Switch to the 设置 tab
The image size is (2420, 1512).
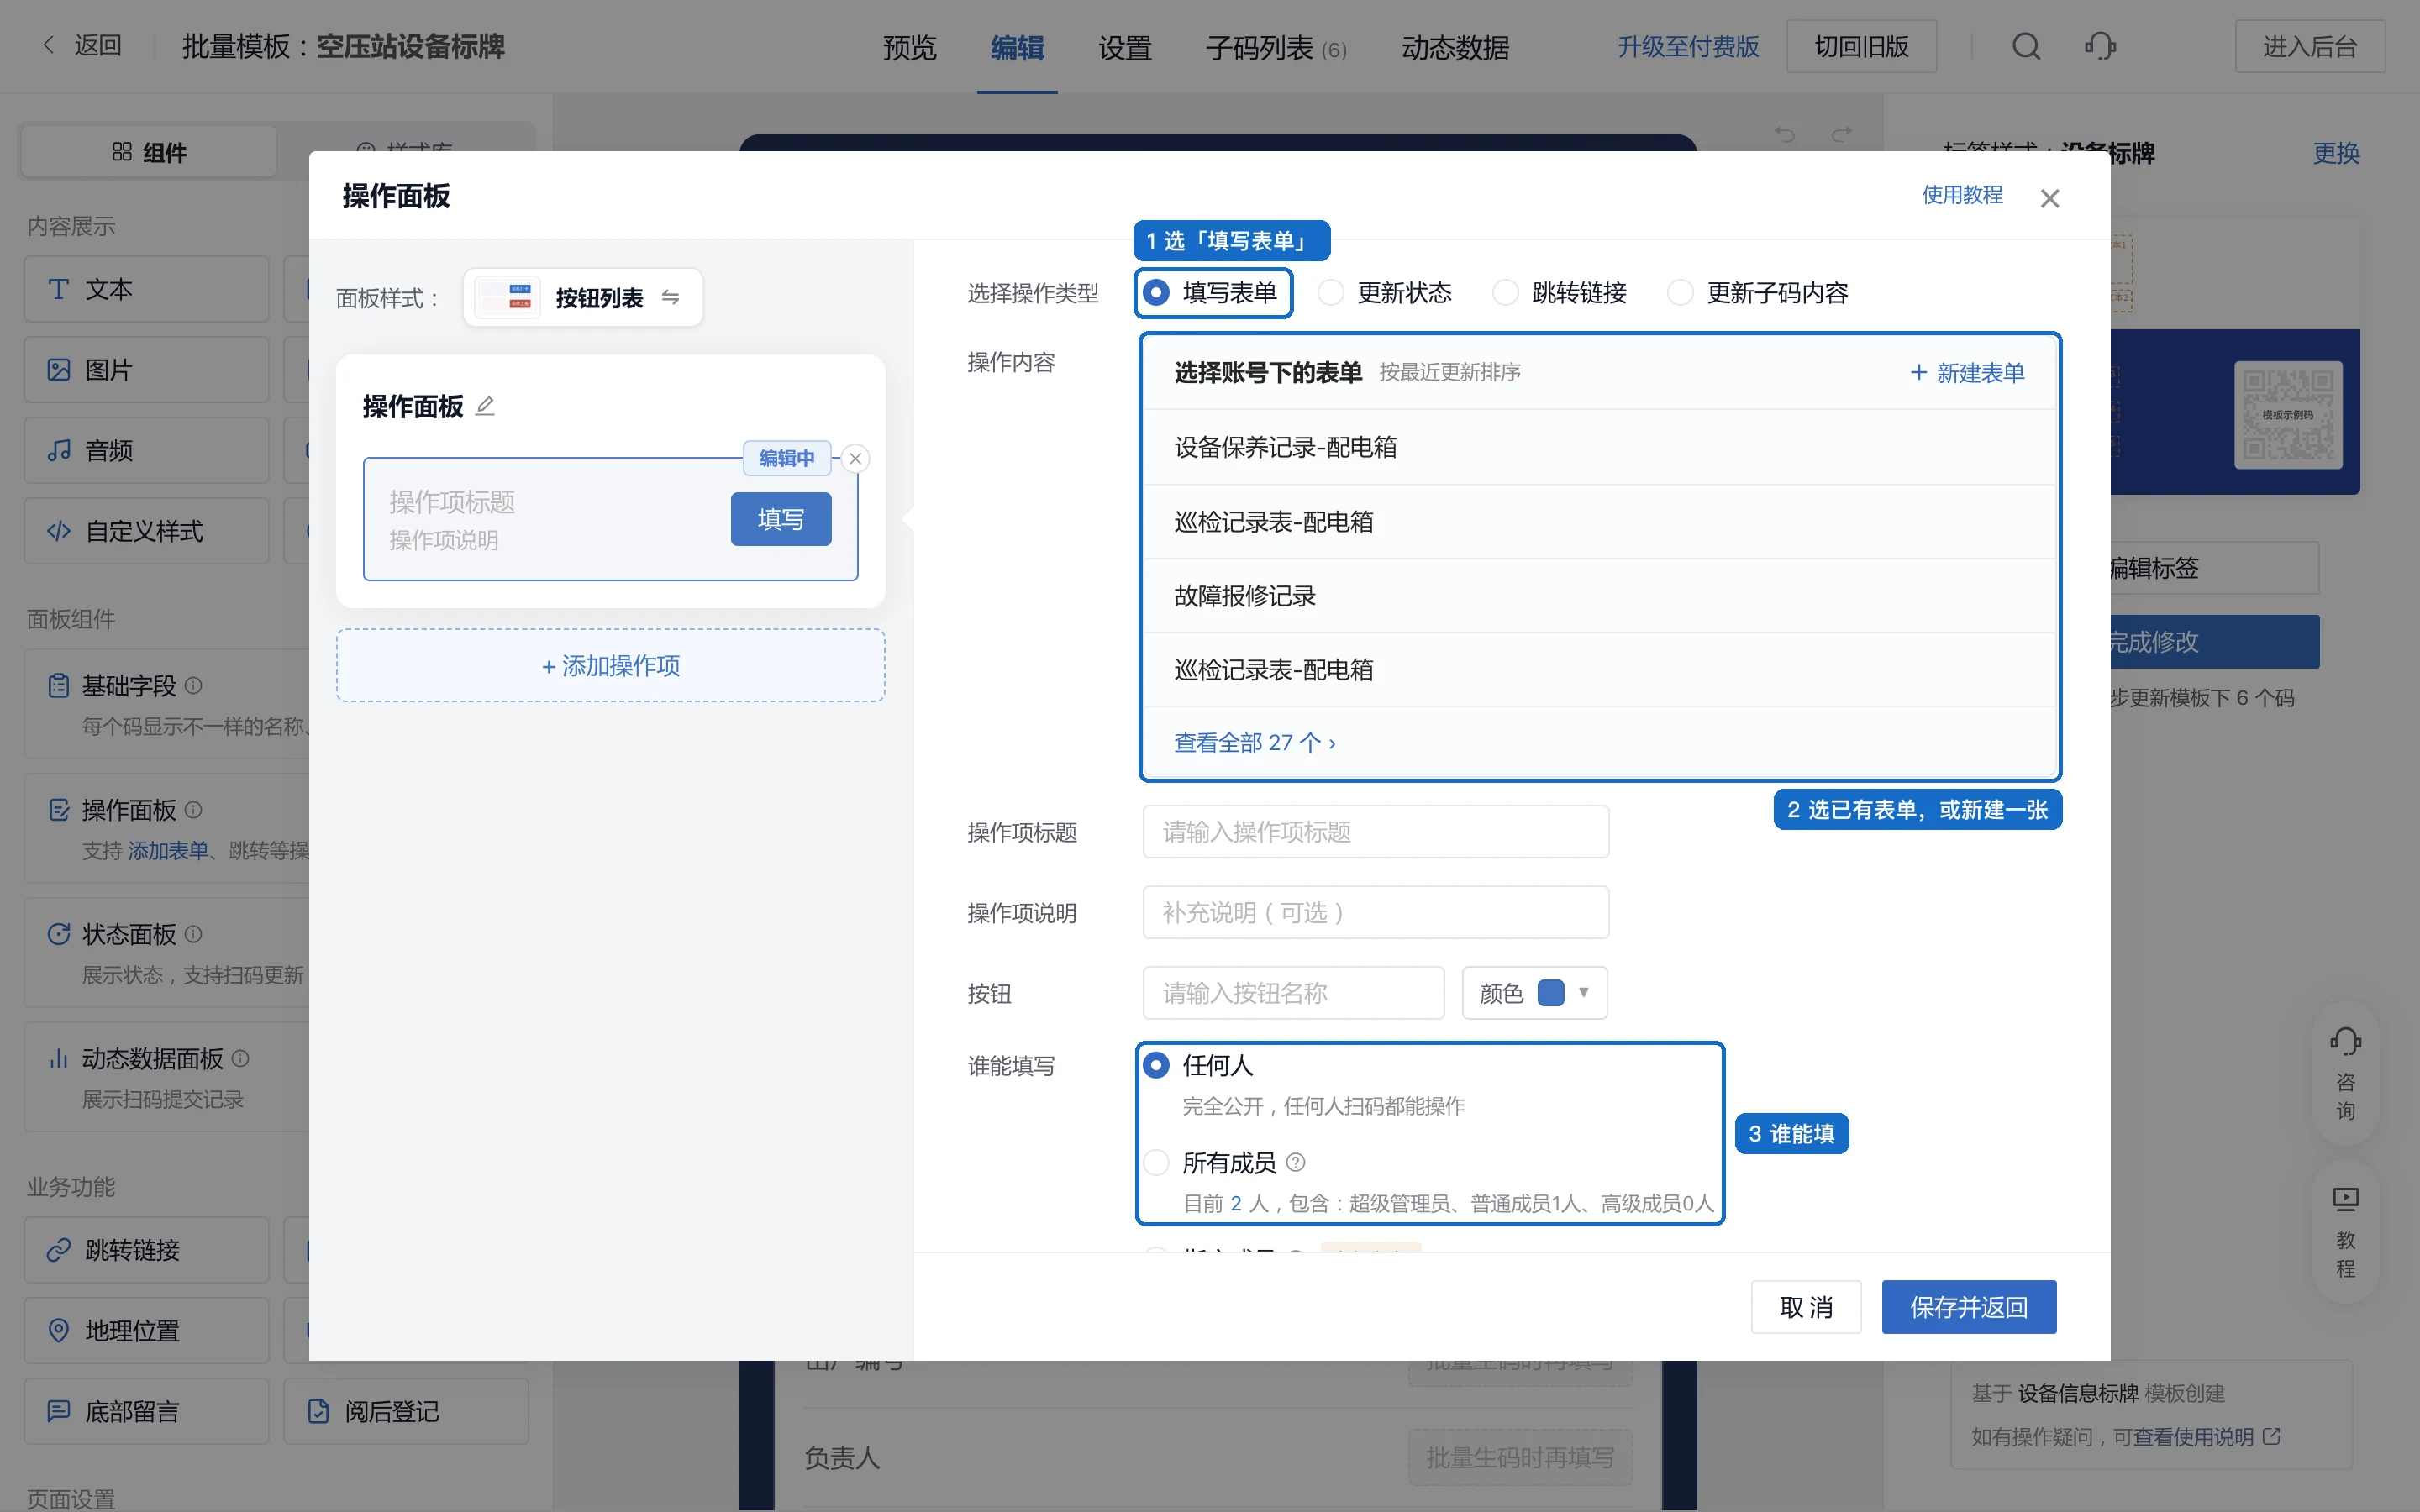tap(1125, 47)
